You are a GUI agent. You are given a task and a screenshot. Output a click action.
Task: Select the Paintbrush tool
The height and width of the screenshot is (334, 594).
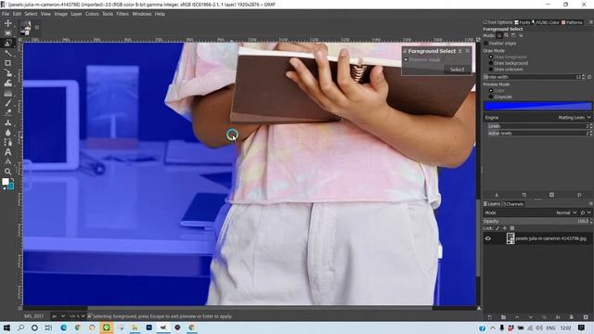click(7, 103)
